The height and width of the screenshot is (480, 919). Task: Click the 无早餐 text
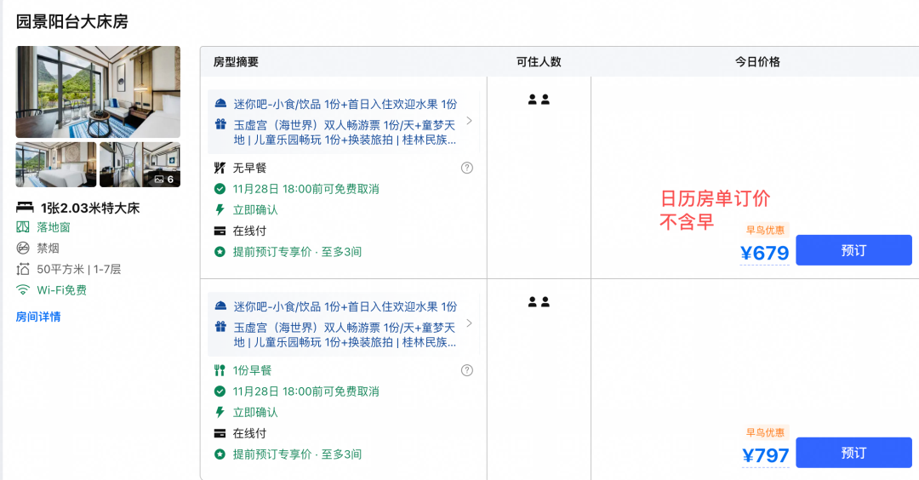[249, 169]
